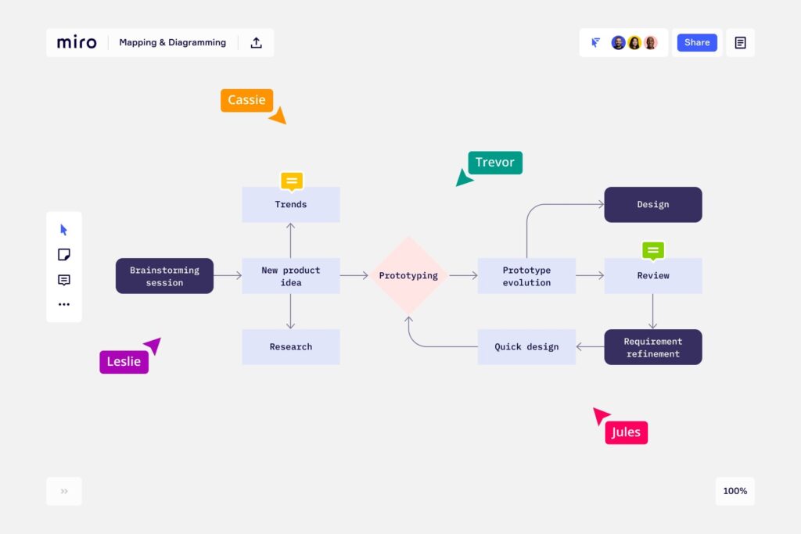Viewport: 801px width, 534px height.
Task: Click the third collaborator avatar
Action: pos(651,42)
